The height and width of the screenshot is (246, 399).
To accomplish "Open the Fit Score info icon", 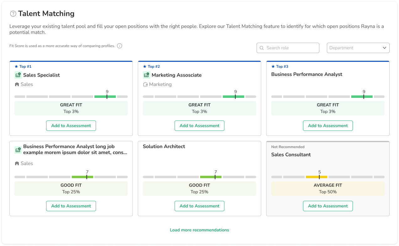I will (120, 46).
